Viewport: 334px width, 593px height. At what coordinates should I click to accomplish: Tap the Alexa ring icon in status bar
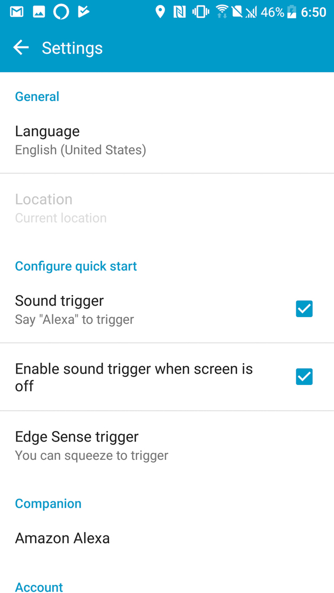click(61, 12)
